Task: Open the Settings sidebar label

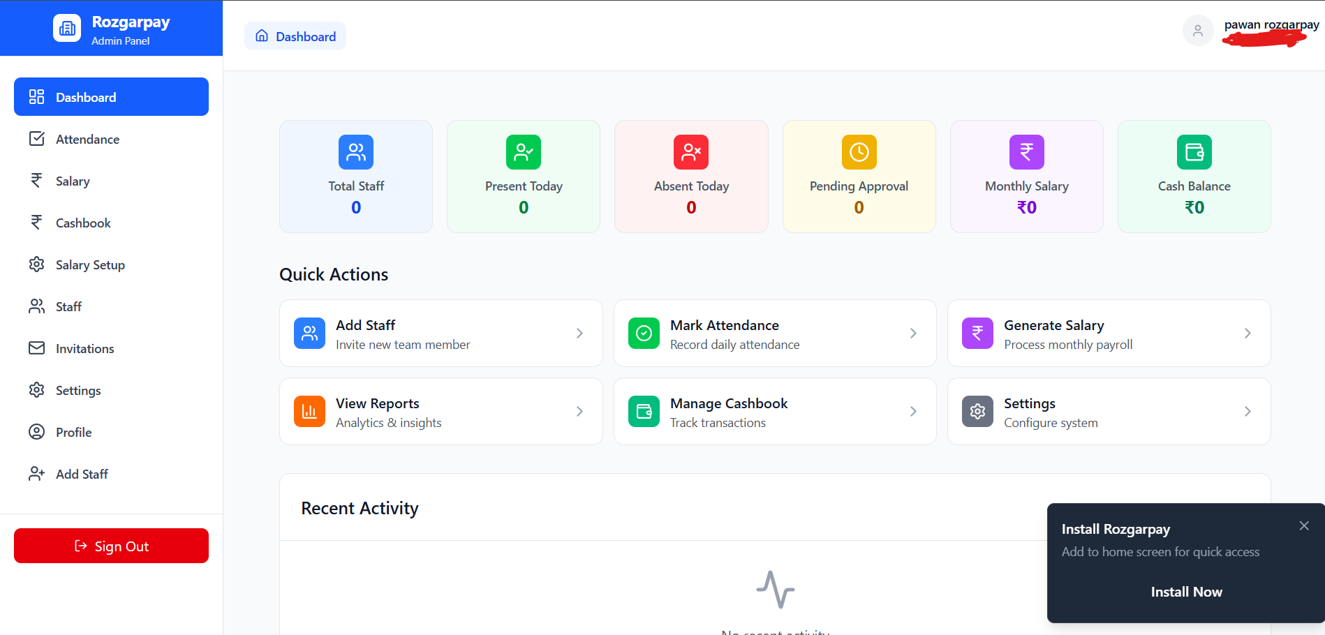Action: tap(78, 391)
